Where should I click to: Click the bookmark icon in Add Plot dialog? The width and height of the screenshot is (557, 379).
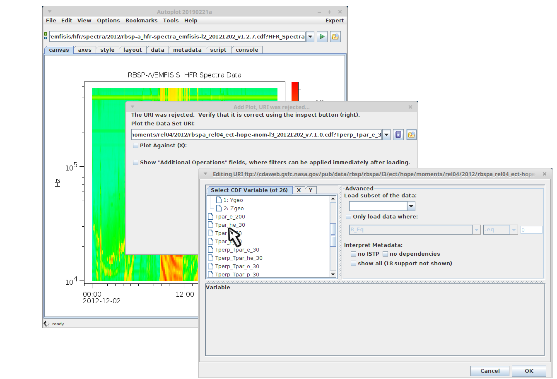click(398, 135)
